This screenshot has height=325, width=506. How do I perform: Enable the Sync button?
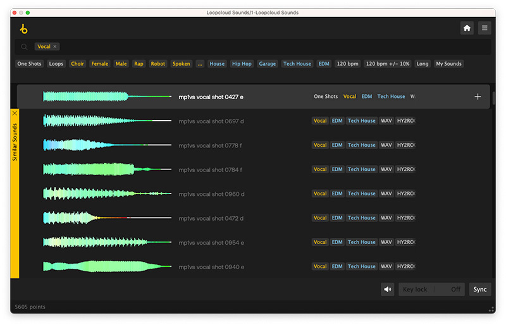click(x=480, y=290)
